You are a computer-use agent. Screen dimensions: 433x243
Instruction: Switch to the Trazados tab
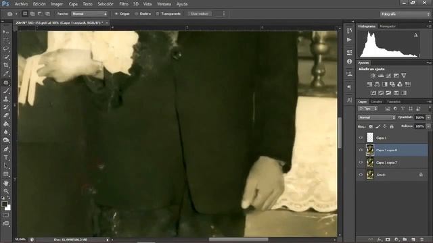coord(394,102)
